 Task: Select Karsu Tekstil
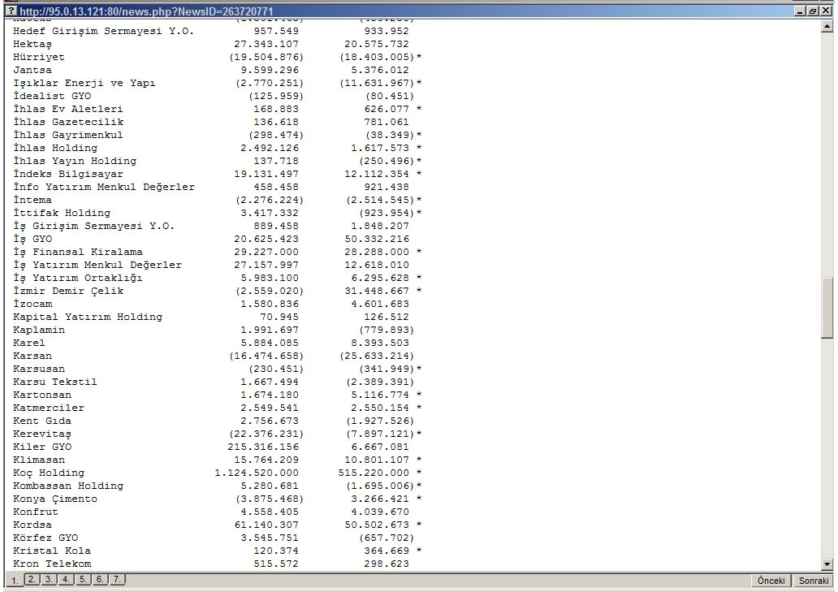click(55, 382)
